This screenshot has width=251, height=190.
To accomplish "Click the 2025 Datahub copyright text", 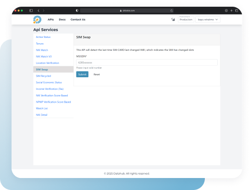I will point(127,174).
